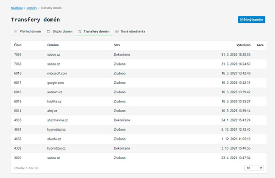The height and width of the screenshot is (178, 275).
Task: Click the list icon beside Přehled domén
Action: point(16,32)
